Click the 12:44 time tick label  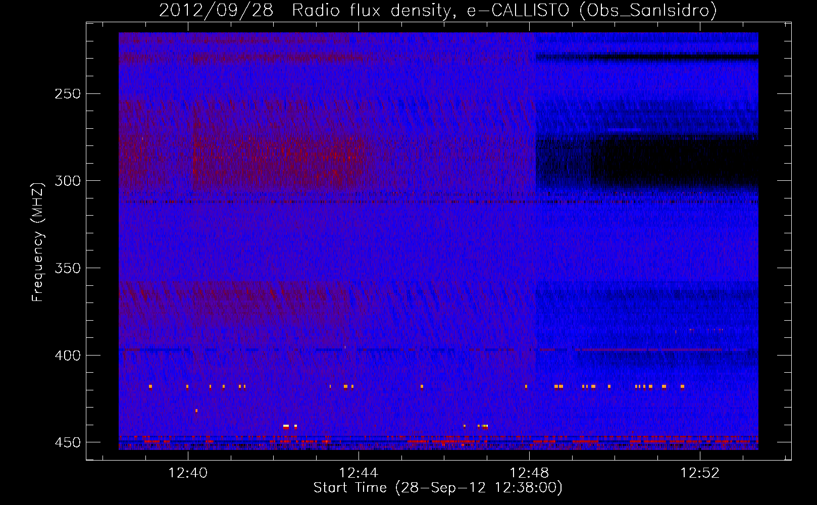pyautogui.click(x=359, y=473)
